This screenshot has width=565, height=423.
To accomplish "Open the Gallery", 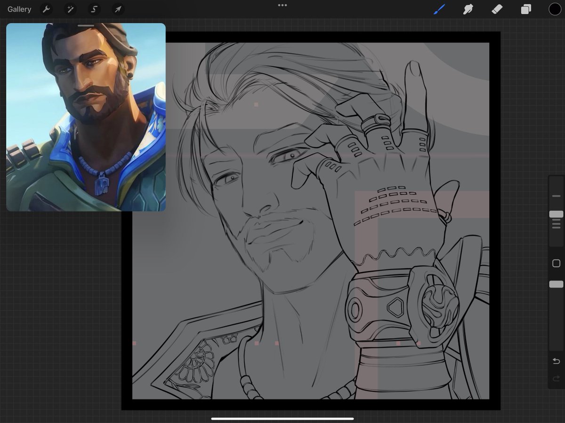I will click(x=19, y=9).
